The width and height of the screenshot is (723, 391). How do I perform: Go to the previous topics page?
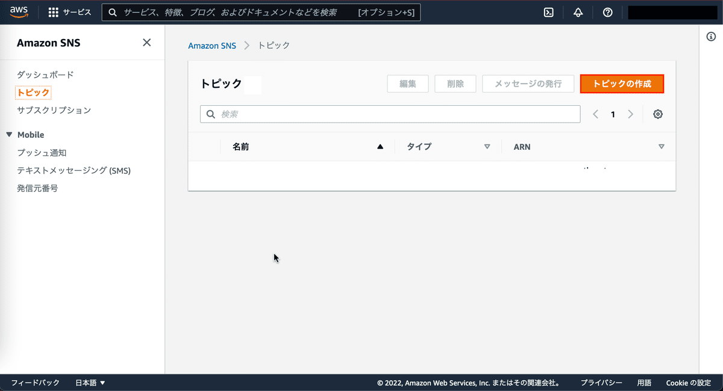[x=595, y=114]
